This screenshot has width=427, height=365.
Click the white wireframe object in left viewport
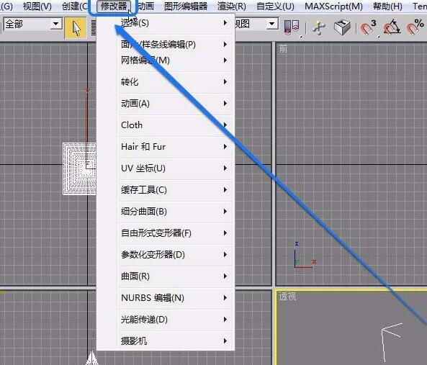pyautogui.click(x=79, y=168)
